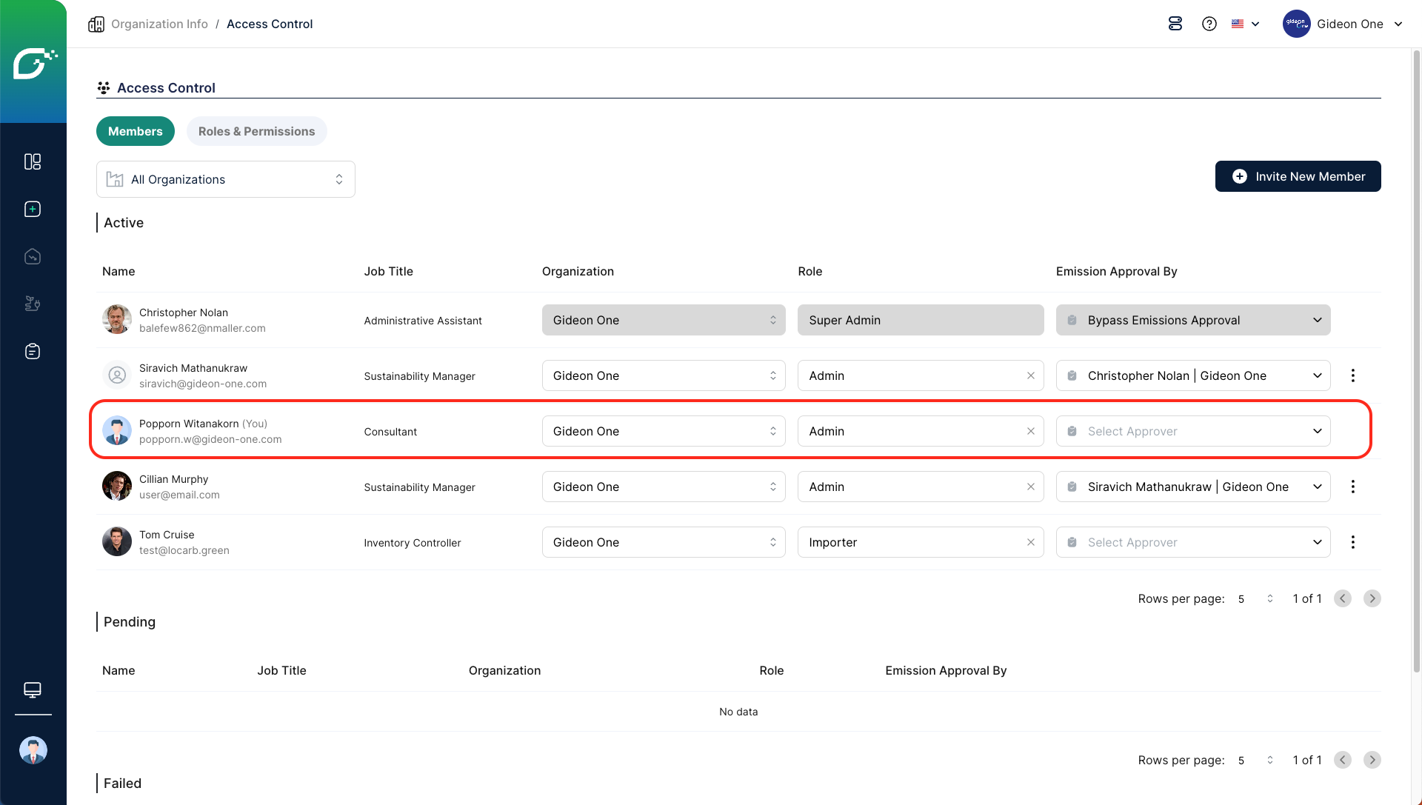
Task: Clear Admin role for Cillian Murphy
Action: tap(1030, 487)
